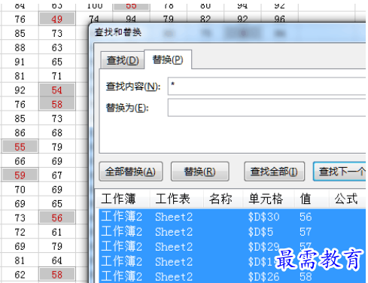
Task: Click the 名称 column header
Action: 223,199
